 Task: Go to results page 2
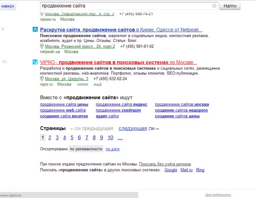[50, 138]
